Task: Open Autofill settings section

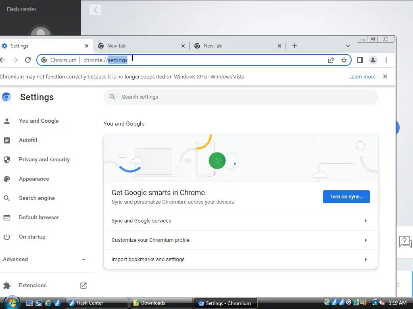Action: tap(28, 140)
